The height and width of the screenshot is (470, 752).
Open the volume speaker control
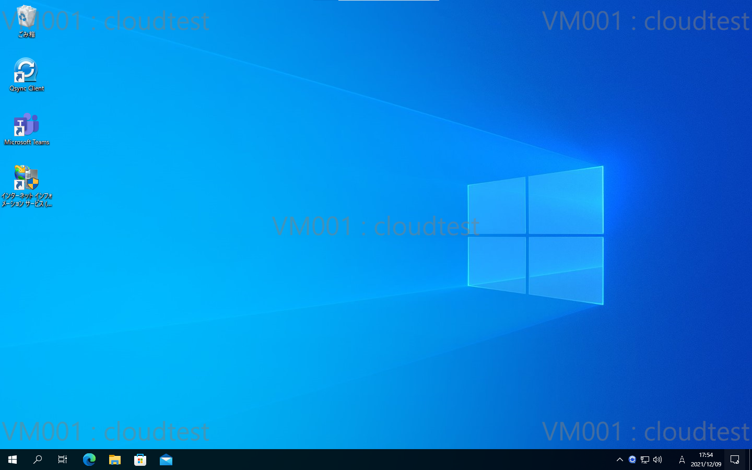tap(657, 460)
